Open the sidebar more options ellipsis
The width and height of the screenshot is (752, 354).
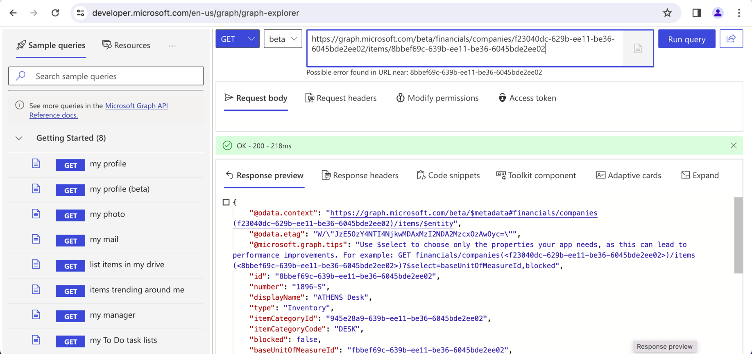click(172, 46)
